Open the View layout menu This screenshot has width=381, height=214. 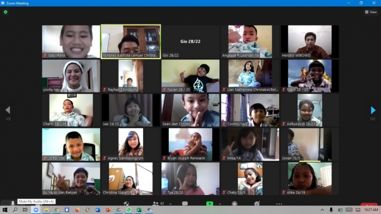(371, 12)
